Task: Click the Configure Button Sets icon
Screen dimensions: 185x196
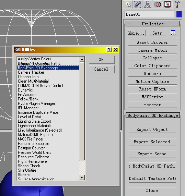Action: tap(173, 33)
